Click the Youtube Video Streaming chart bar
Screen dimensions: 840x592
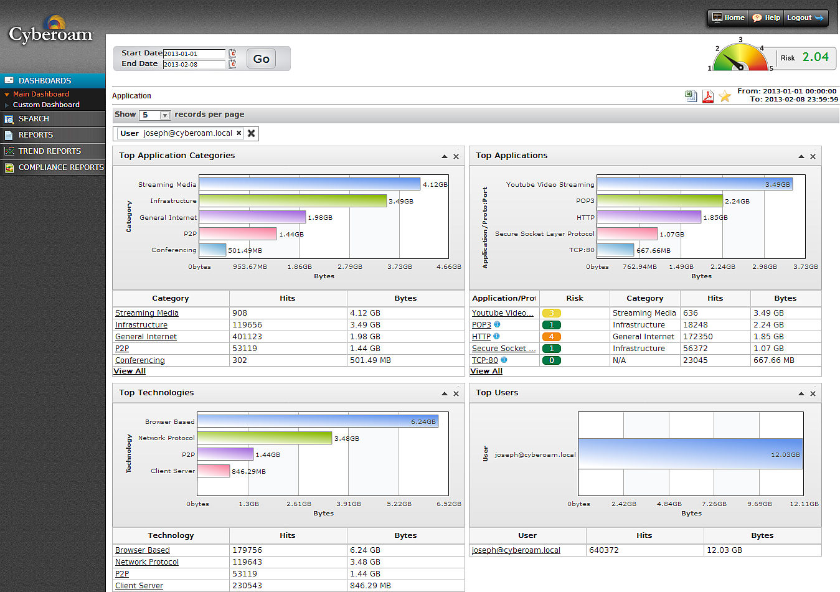(695, 184)
